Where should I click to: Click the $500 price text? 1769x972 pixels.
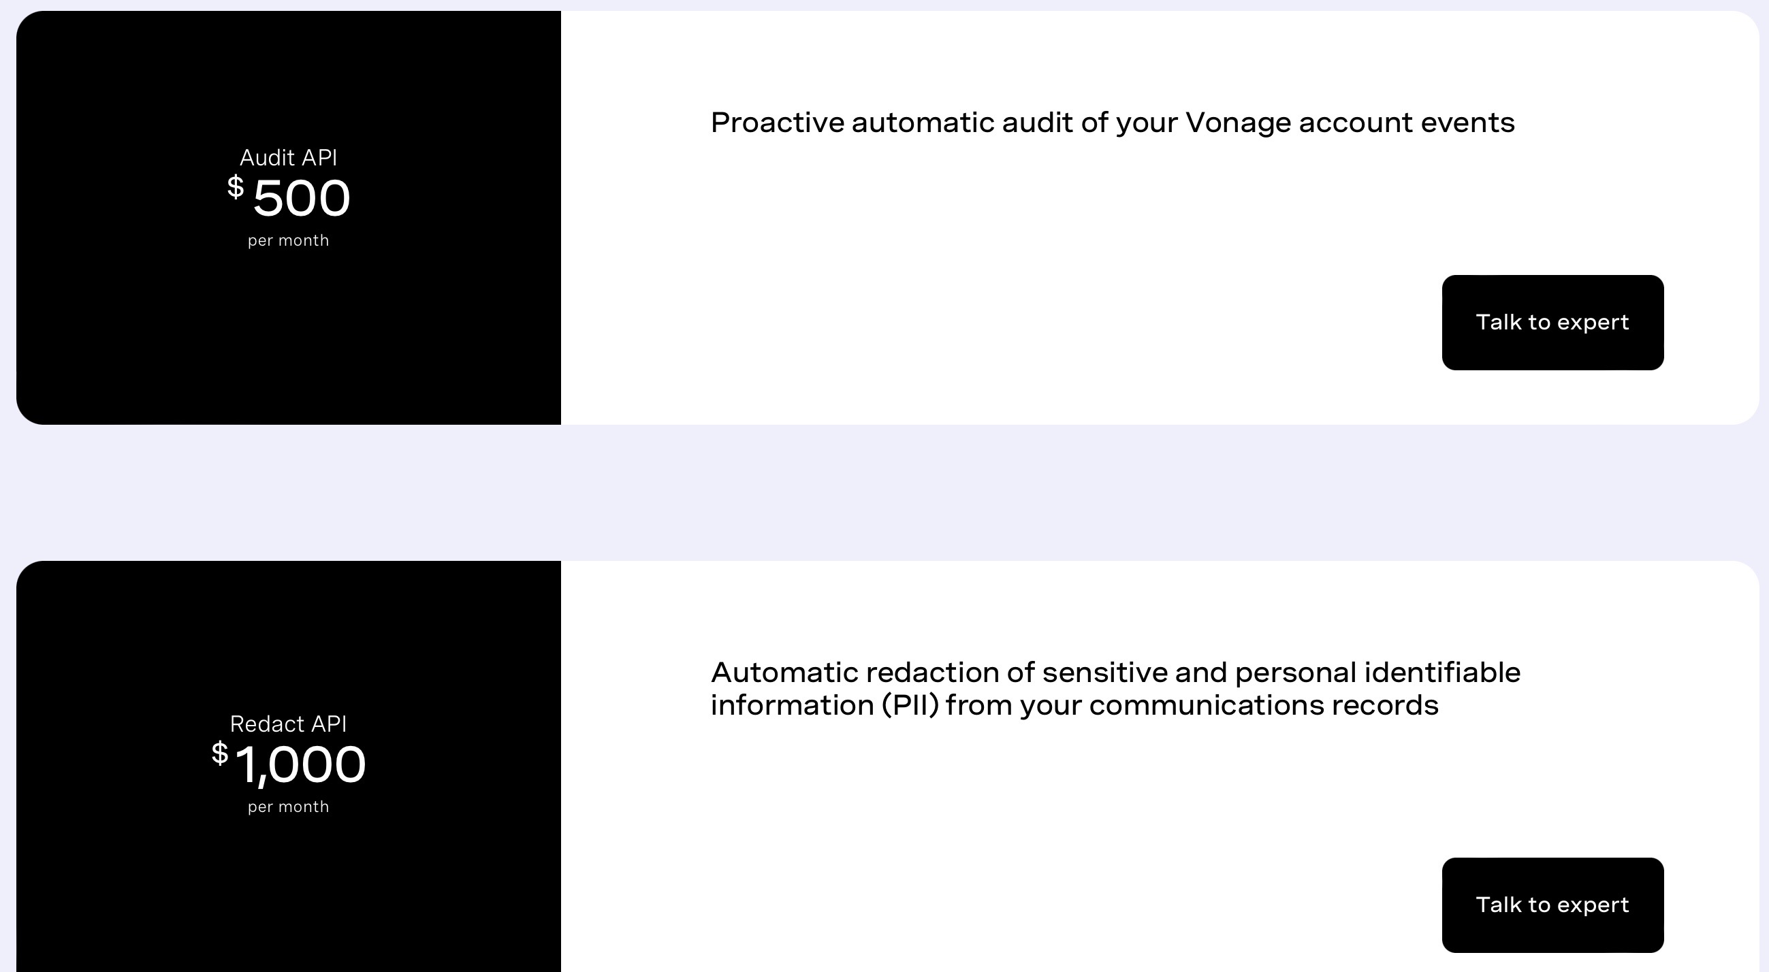pyautogui.click(x=300, y=197)
